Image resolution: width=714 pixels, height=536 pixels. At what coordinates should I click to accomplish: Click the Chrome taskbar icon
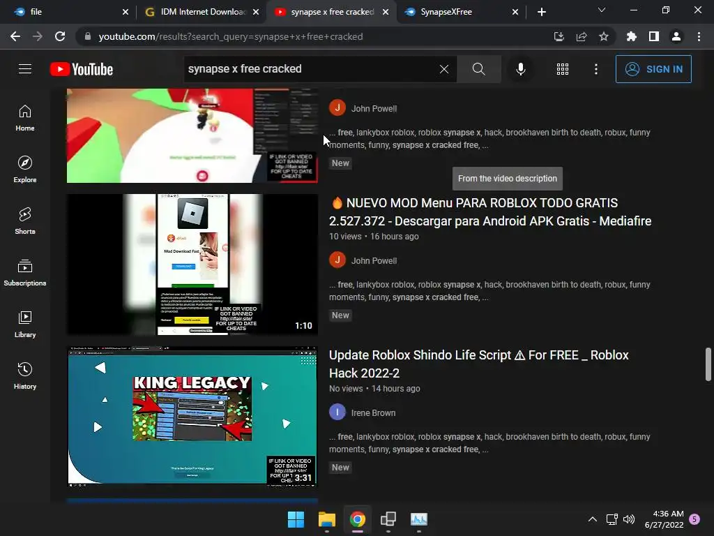[358, 519]
